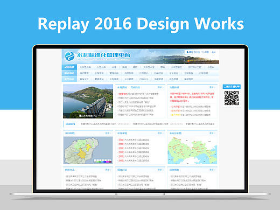Open the first headline with red prefix in news list
Viewport: 280px width, 210px height.
138,94
